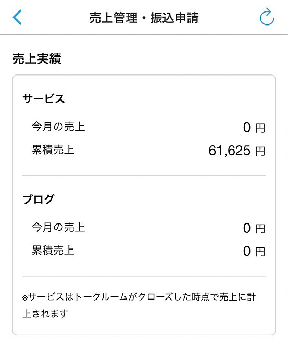Image resolution: width=288 pixels, height=349 pixels.
Task: Tap the ※ mark starting the note
Action: tap(25, 297)
